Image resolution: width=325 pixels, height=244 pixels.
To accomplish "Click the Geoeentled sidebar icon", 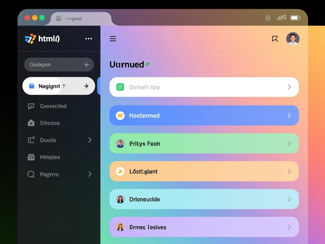I will (x=31, y=106).
